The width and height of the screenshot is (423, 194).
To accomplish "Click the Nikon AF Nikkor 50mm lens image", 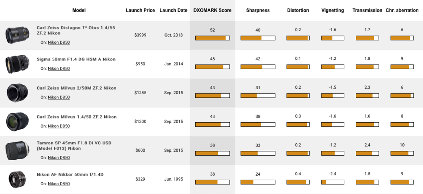I will coord(15,179).
